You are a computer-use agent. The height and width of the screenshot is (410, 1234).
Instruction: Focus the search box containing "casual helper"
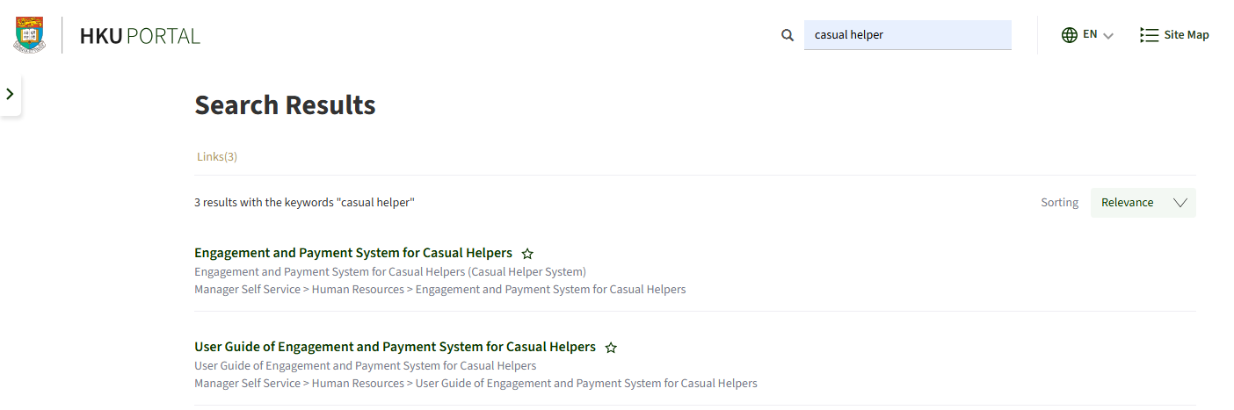907,35
